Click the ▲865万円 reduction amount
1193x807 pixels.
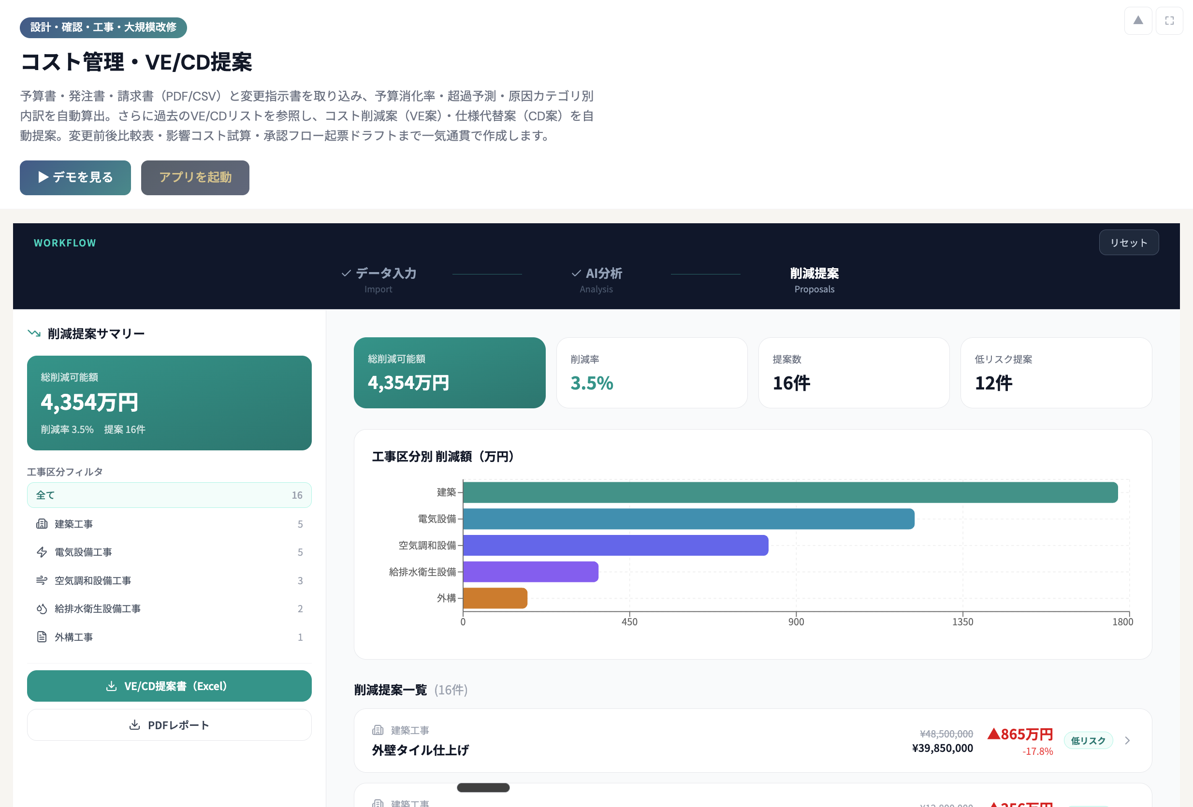click(1020, 734)
